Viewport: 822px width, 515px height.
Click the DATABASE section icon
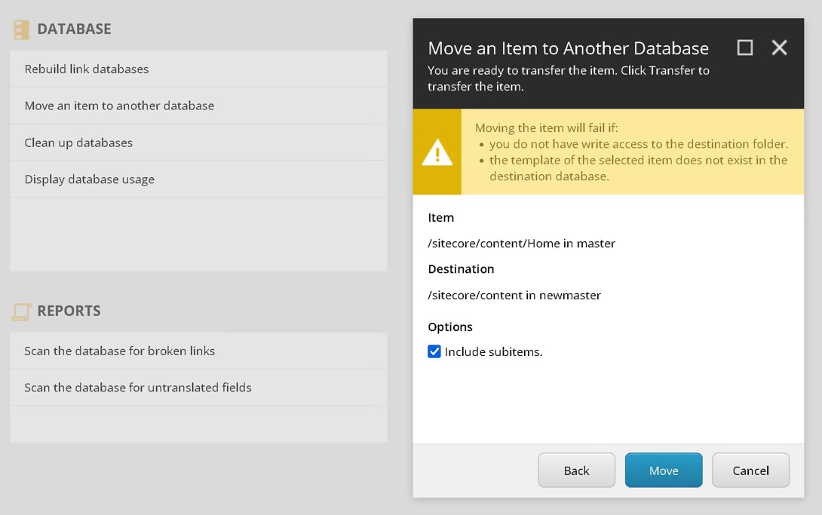(x=21, y=29)
